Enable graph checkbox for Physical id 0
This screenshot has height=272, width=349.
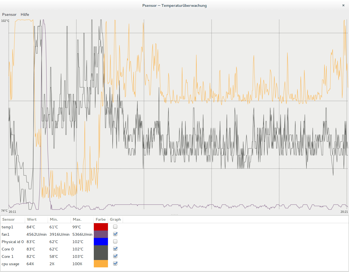coord(115,241)
